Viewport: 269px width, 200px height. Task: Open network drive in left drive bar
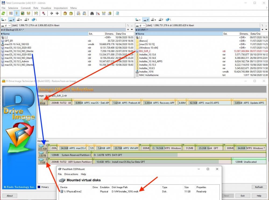click(x=34, y=20)
